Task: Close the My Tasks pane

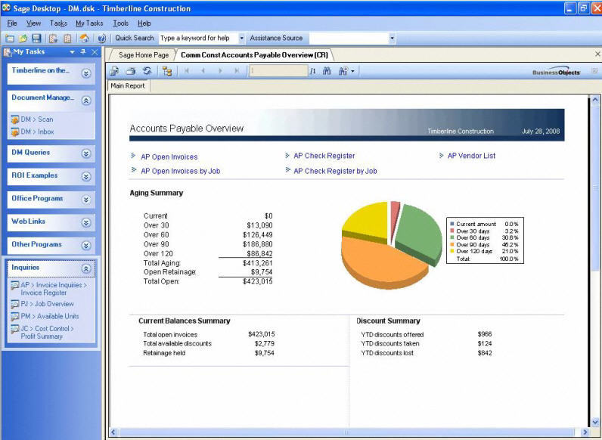Action: point(95,52)
